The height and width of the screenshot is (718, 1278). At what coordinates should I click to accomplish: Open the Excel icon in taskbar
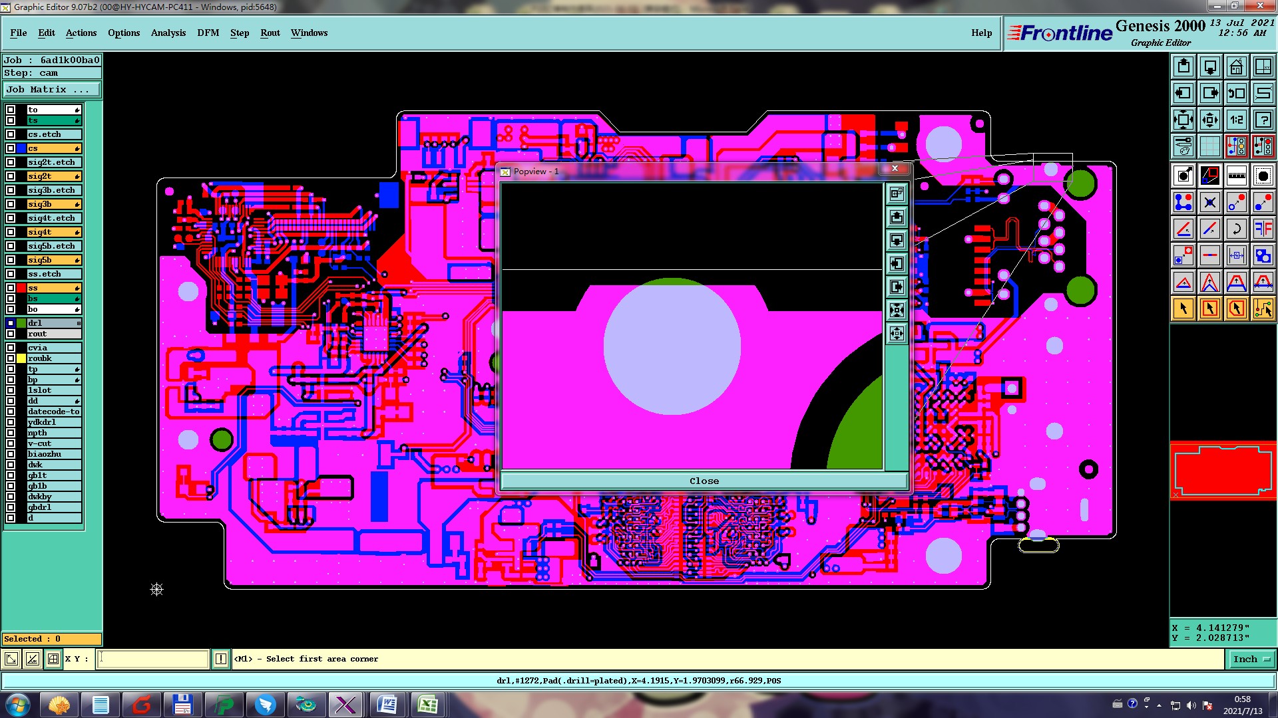point(427,705)
